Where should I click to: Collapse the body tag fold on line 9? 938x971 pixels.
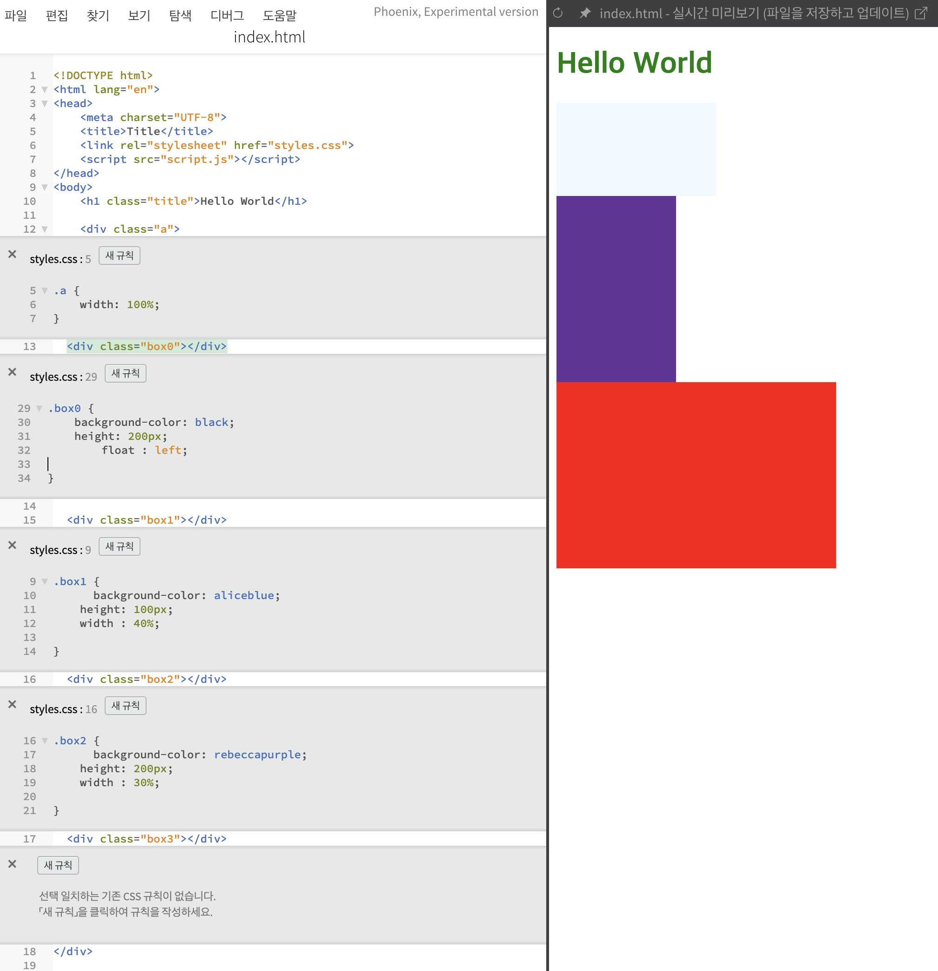[x=45, y=187]
